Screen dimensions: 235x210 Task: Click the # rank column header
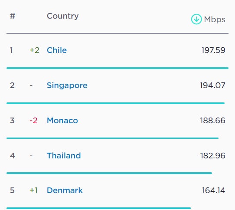click(x=13, y=16)
